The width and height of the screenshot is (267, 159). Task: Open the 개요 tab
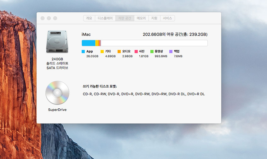coord(89,18)
